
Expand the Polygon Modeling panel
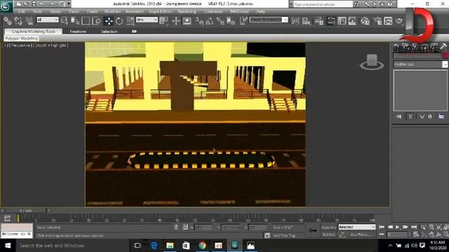[22, 38]
